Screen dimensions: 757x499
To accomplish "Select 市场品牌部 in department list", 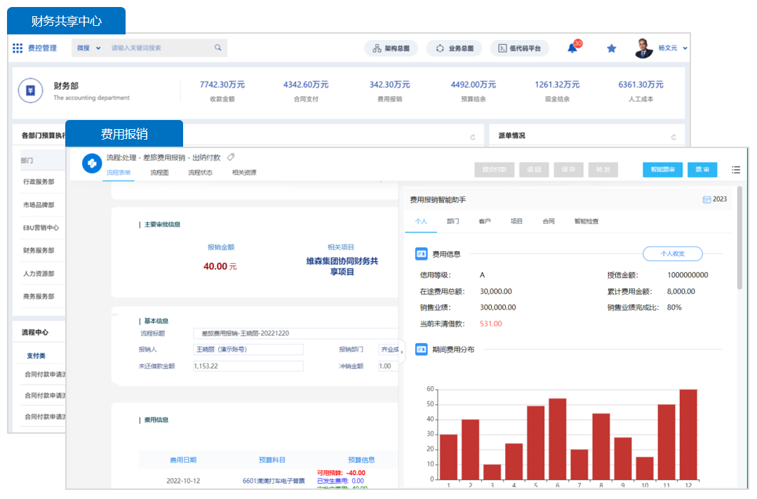I will pos(39,205).
